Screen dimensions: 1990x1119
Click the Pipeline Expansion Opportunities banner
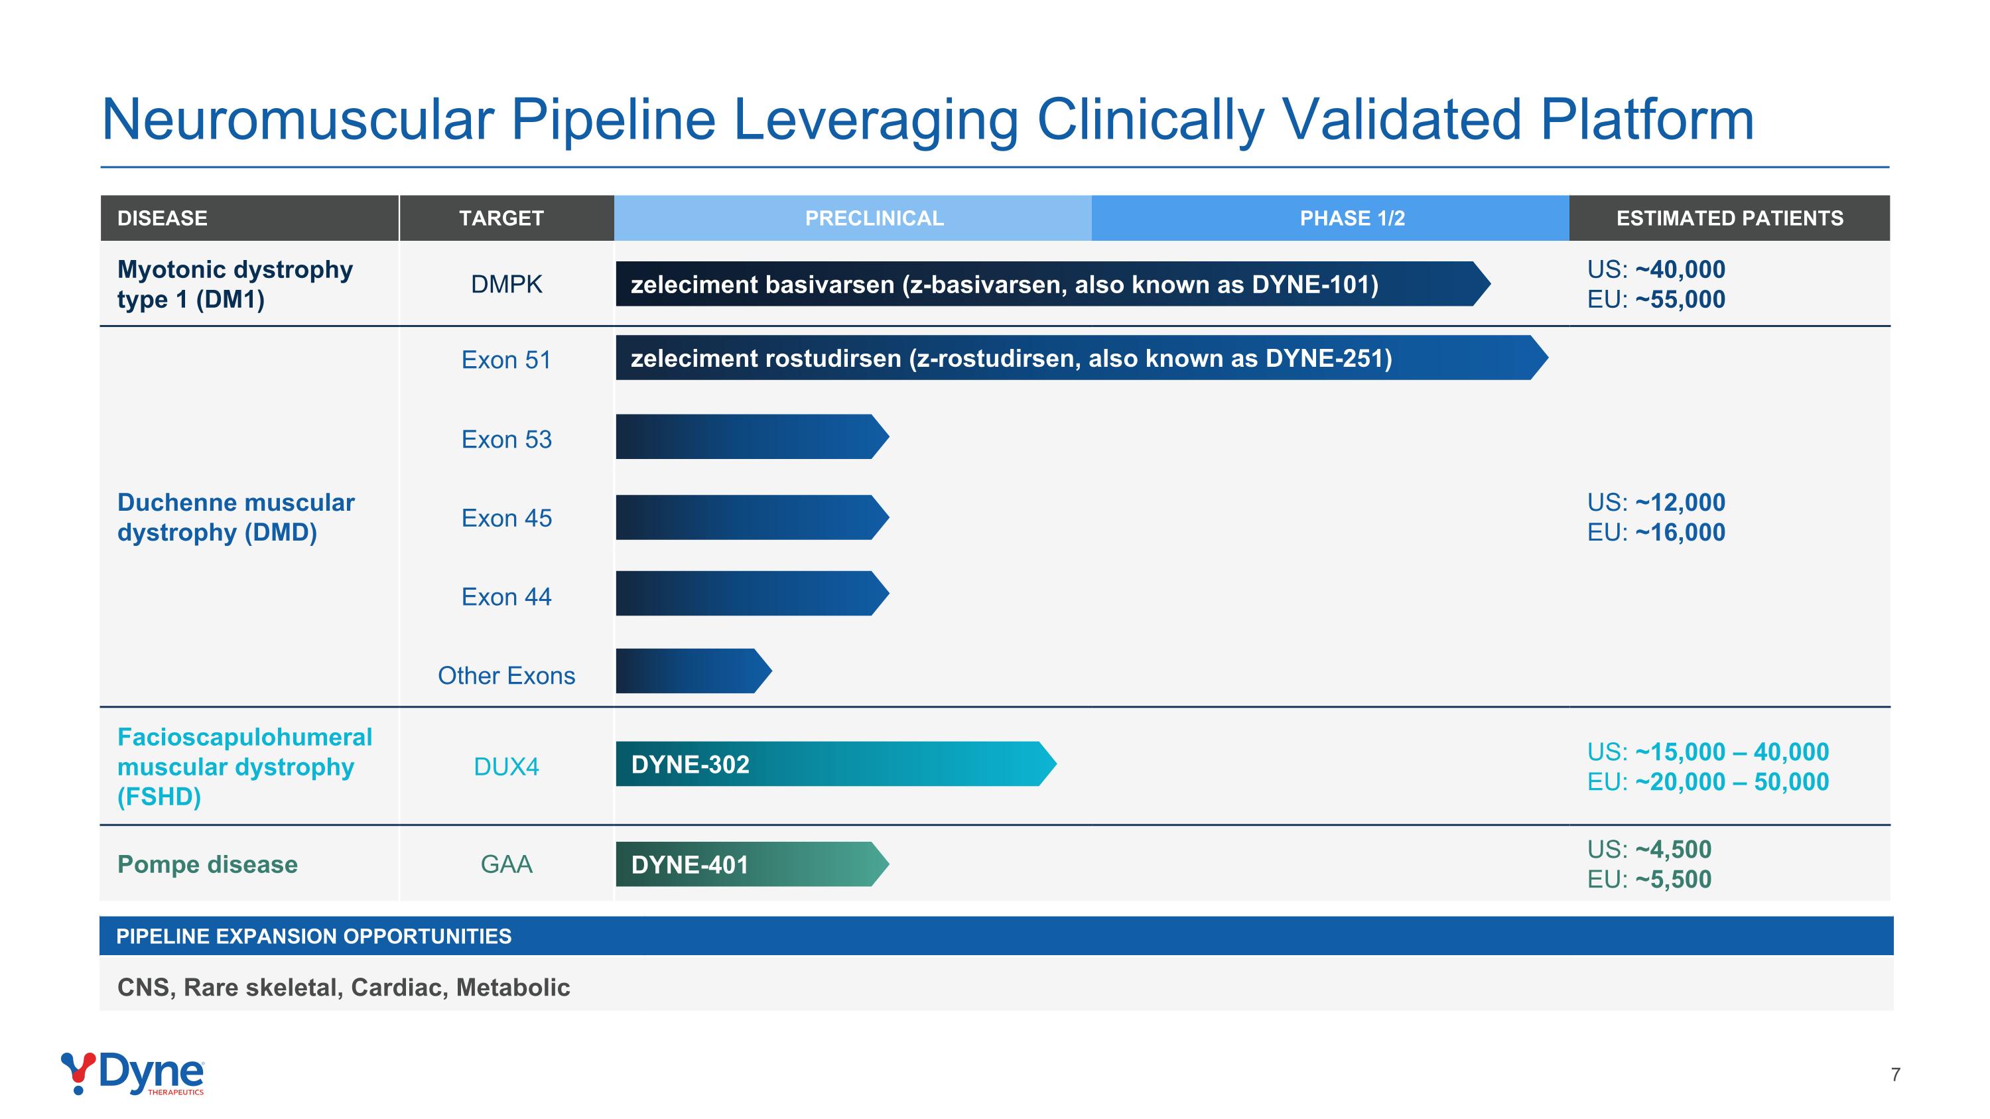point(995,936)
